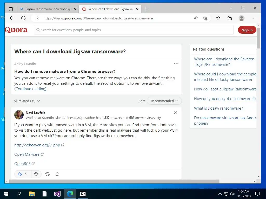Open the Read Aloud icon in address bar
The width and height of the screenshot is (266, 199).
(x=196, y=18)
